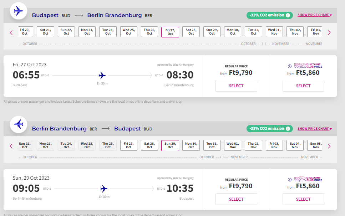Go to later return dates using the right arrow
Screen dimensions: 345x216
[x=329, y=146]
